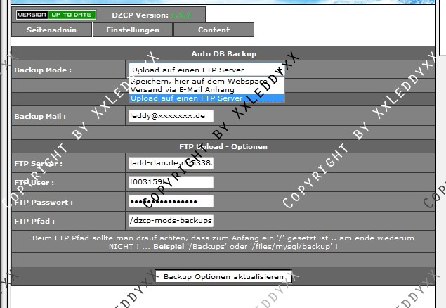Click the 'Backup Mail :' label

pos(40,116)
